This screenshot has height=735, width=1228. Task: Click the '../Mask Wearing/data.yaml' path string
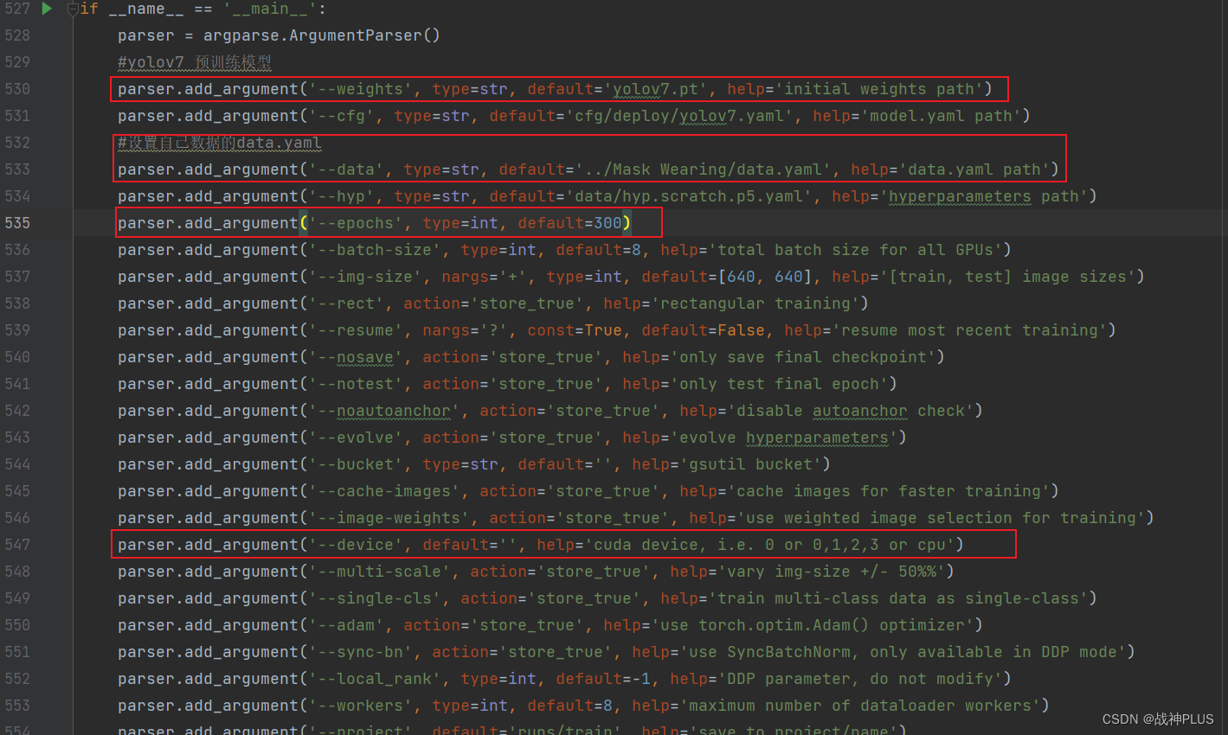tap(704, 169)
